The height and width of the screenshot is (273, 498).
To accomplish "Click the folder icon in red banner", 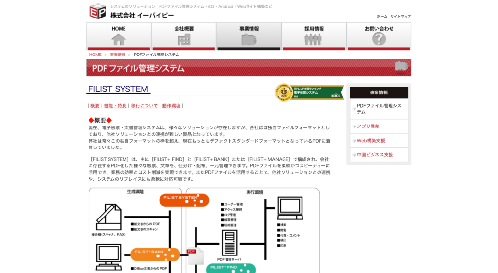I will pyautogui.click(x=401, y=67).
